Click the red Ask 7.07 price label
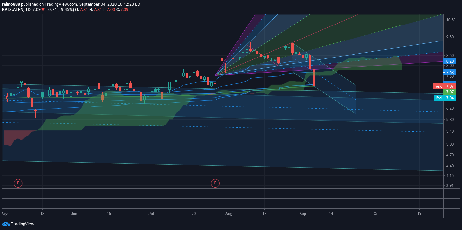This screenshot has width=462, height=230. tap(444, 86)
